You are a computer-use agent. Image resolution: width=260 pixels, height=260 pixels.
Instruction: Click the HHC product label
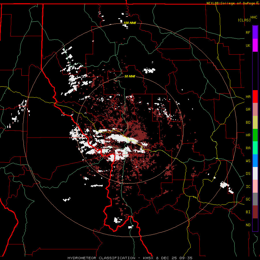(254, 17)
